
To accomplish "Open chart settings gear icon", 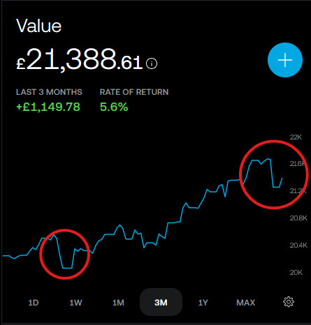I will tap(289, 302).
